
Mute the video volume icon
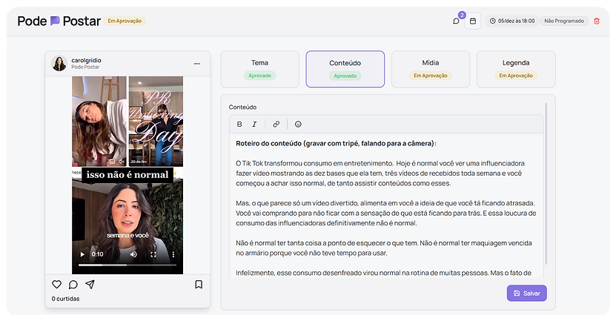tap(133, 254)
